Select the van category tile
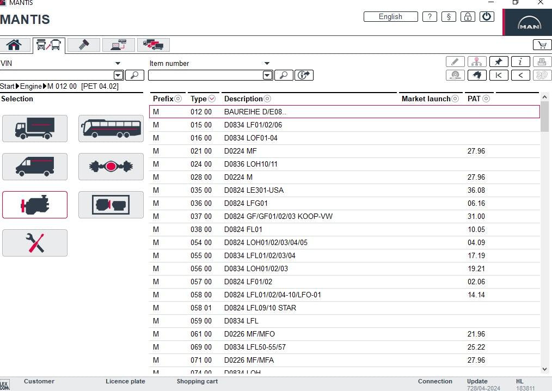This screenshot has height=391, width=552. pos(35,167)
